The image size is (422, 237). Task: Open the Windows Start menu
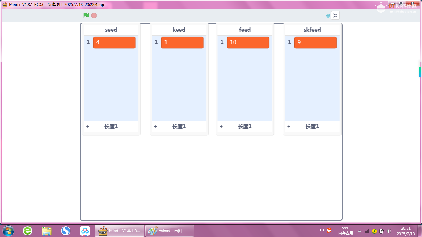pos(8,231)
